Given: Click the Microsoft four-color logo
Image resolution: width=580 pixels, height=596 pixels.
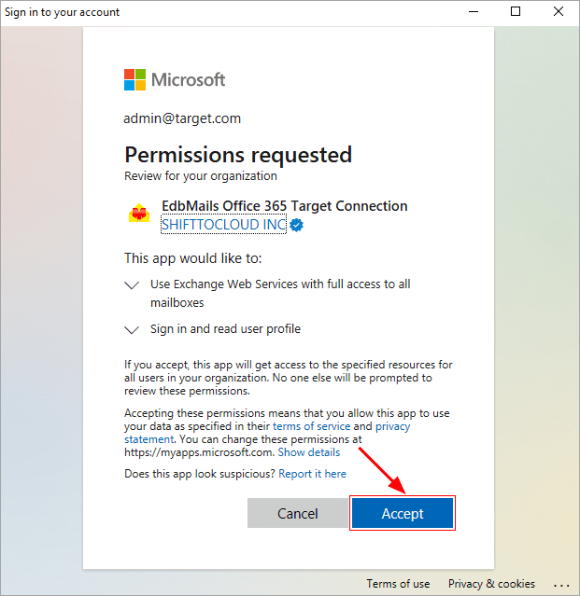Looking at the screenshot, I should point(134,80).
